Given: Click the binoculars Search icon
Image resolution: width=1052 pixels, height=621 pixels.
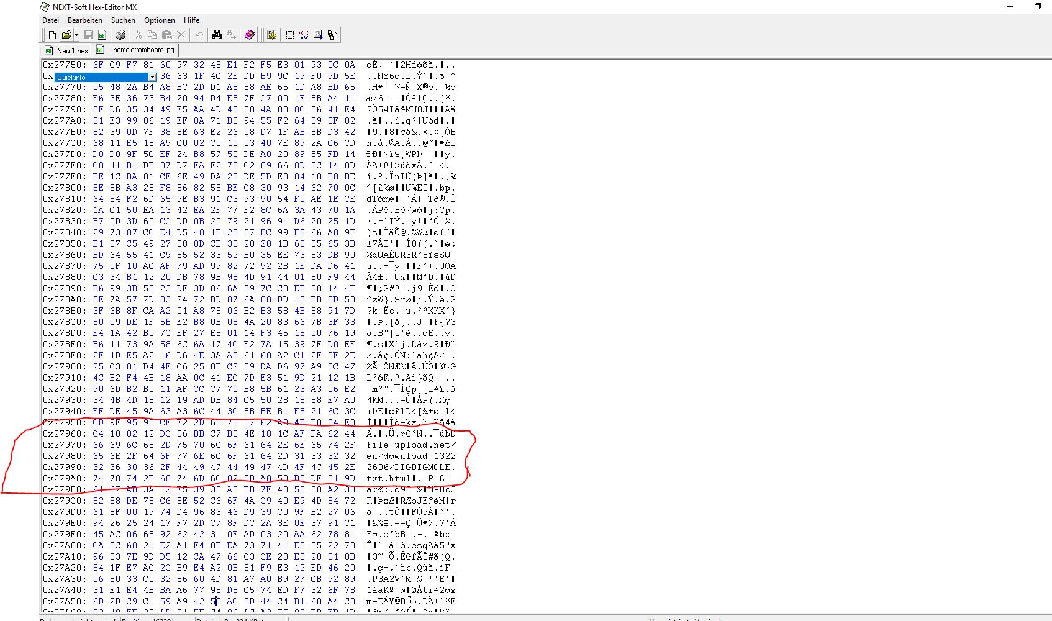Looking at the screenshot, I should click(x=217, y=35).
